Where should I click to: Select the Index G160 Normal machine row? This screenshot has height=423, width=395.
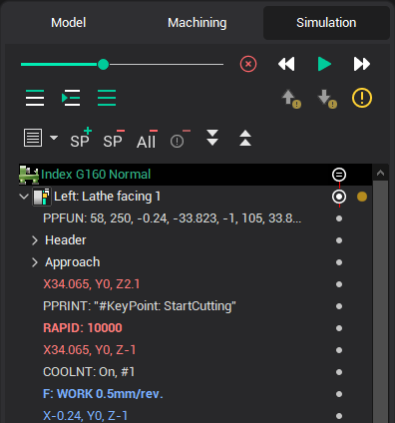tap(196, 175)
